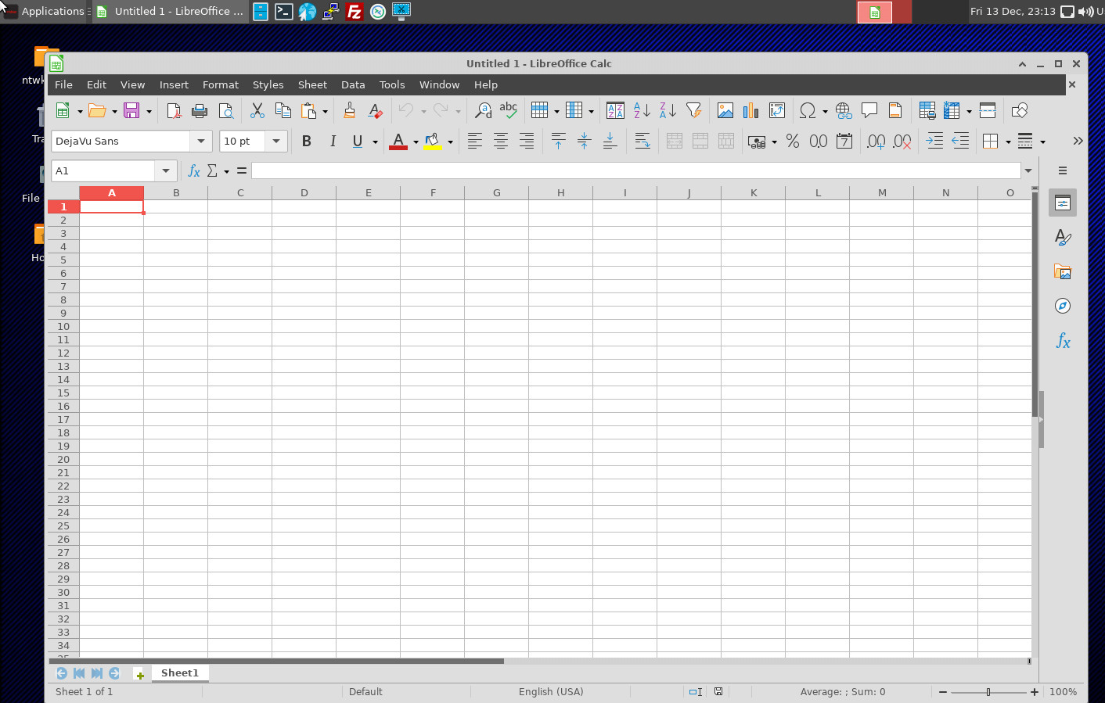Screen dimensions: 1105x703
Task: Click the formula input line
Action: [x=635, y=170]
